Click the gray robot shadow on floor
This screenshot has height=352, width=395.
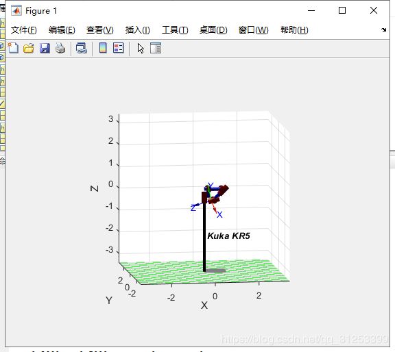pyautogui.click(x=215, y=271)
